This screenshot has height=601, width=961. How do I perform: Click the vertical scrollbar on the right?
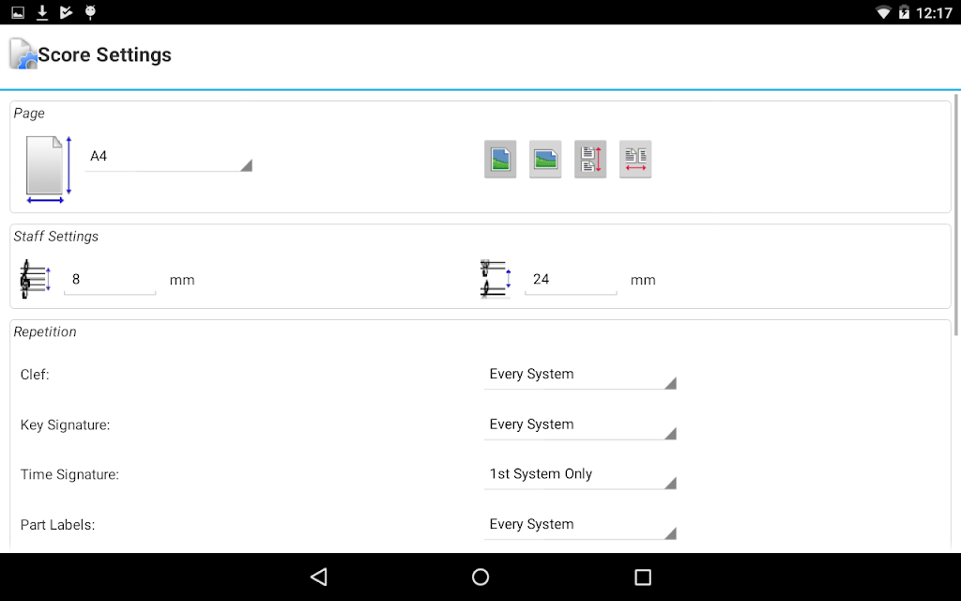point(956,215)
